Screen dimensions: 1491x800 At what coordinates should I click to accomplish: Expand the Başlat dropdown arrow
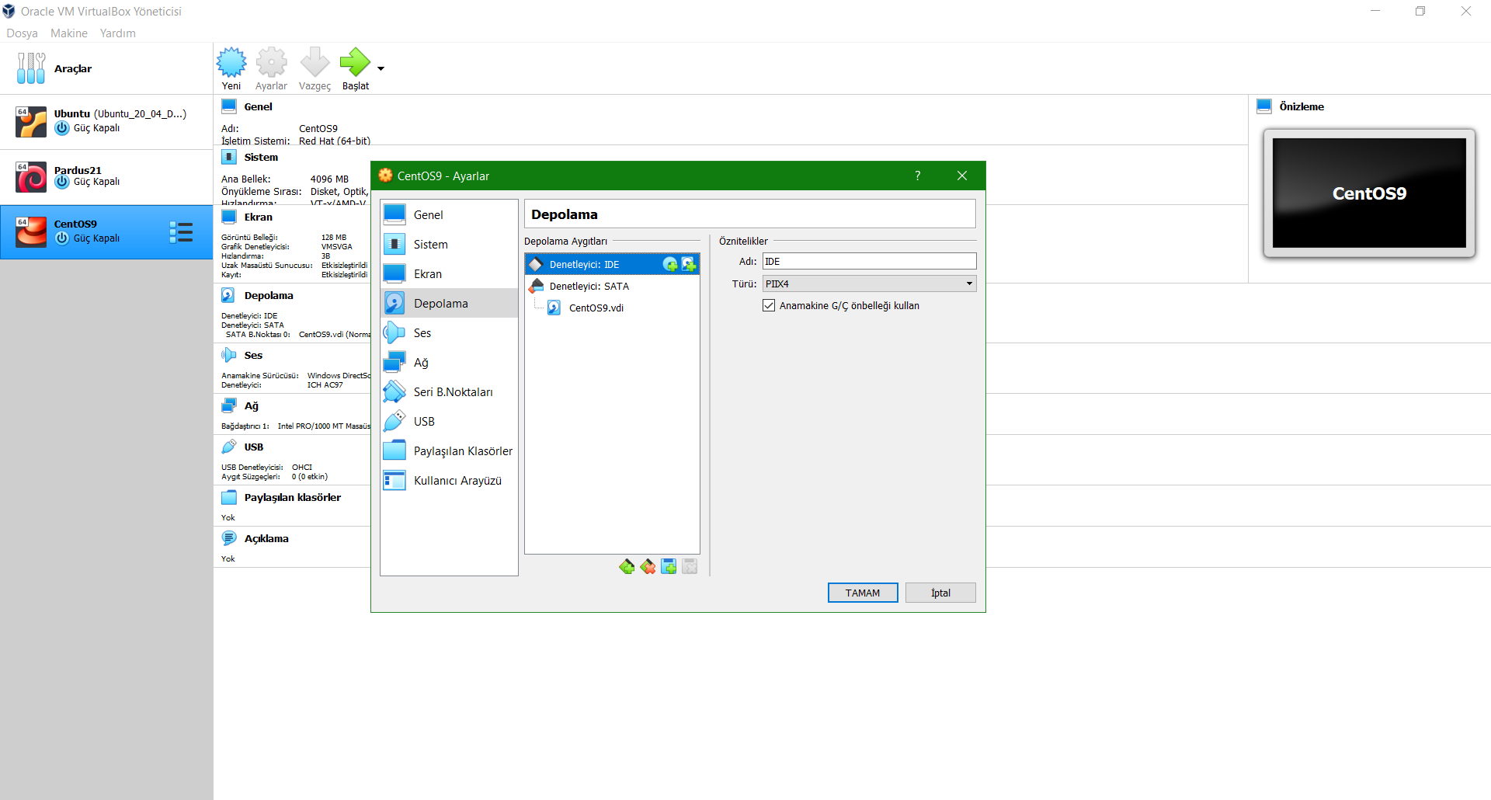[381, 69]
